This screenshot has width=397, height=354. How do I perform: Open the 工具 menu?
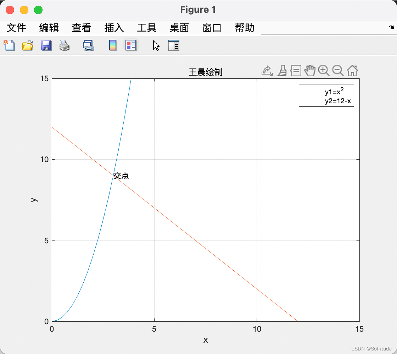(147, 28)
